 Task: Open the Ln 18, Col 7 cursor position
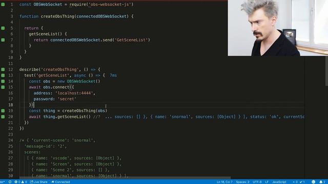[x=224, y=182]
